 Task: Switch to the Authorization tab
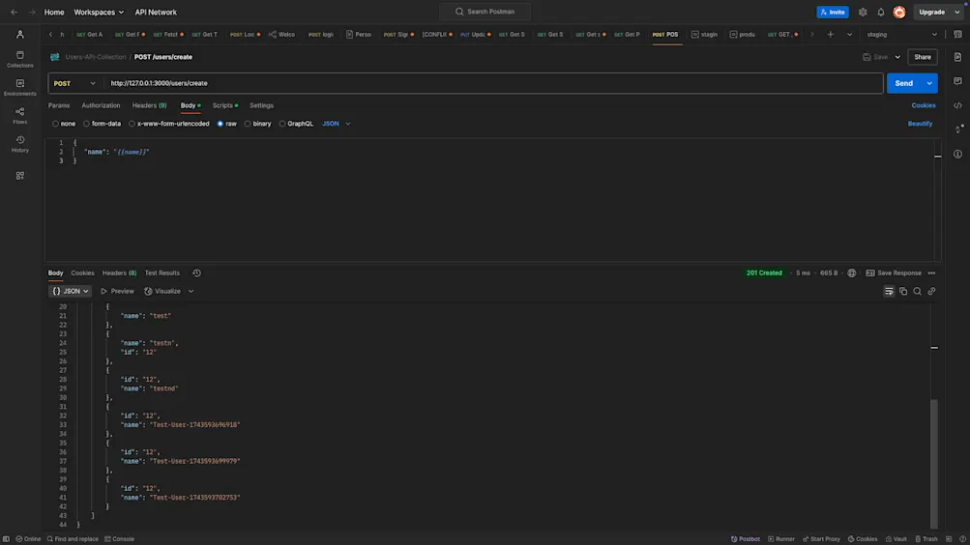pos(101,105)
